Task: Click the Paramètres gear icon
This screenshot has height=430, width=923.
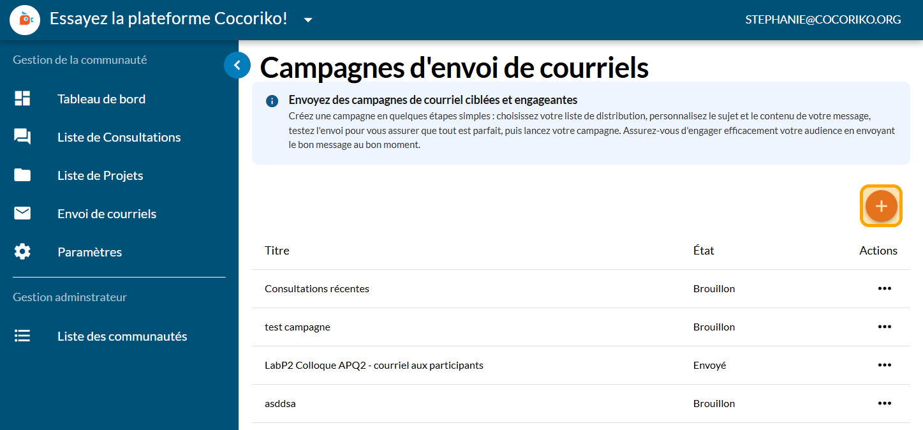Action: [x=22, y=252]
